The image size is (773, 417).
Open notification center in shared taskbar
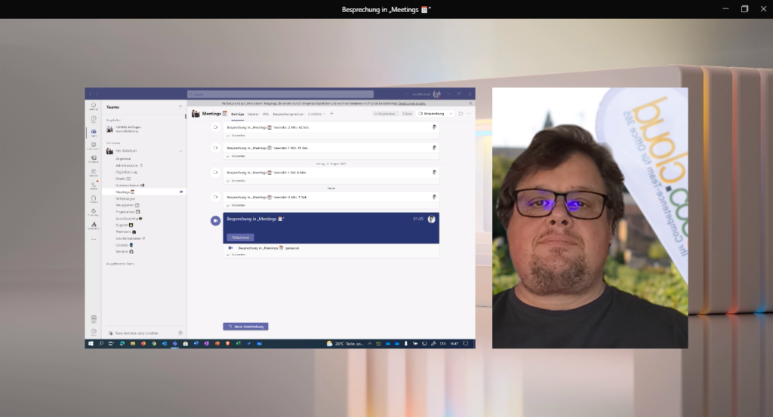point(466,344)
